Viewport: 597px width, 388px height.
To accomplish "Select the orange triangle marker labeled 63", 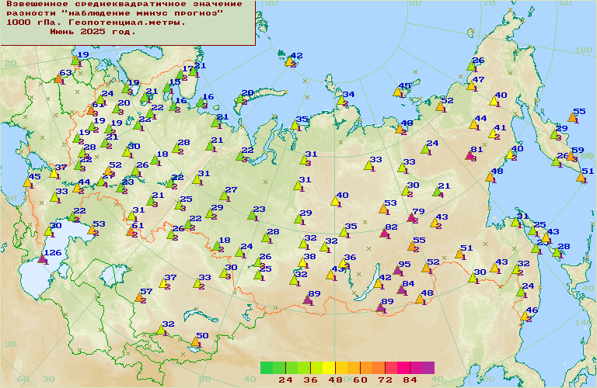I will tap(58, 78).
